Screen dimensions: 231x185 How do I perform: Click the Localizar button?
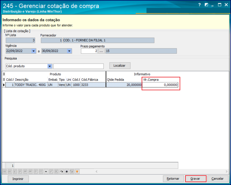(x=120, y=66)
